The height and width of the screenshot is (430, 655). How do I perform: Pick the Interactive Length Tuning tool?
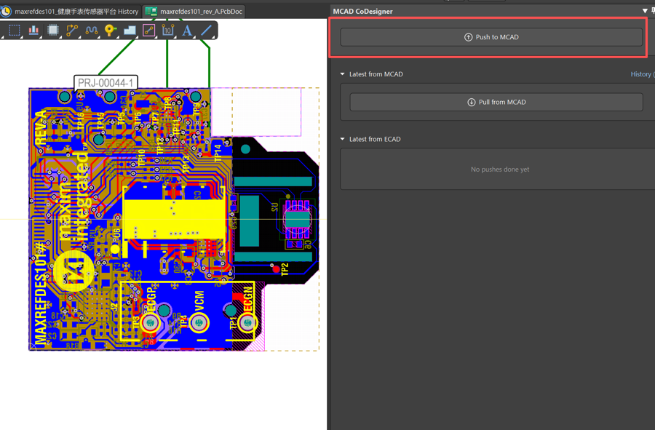pyautogui.click(x=91, y=30)
